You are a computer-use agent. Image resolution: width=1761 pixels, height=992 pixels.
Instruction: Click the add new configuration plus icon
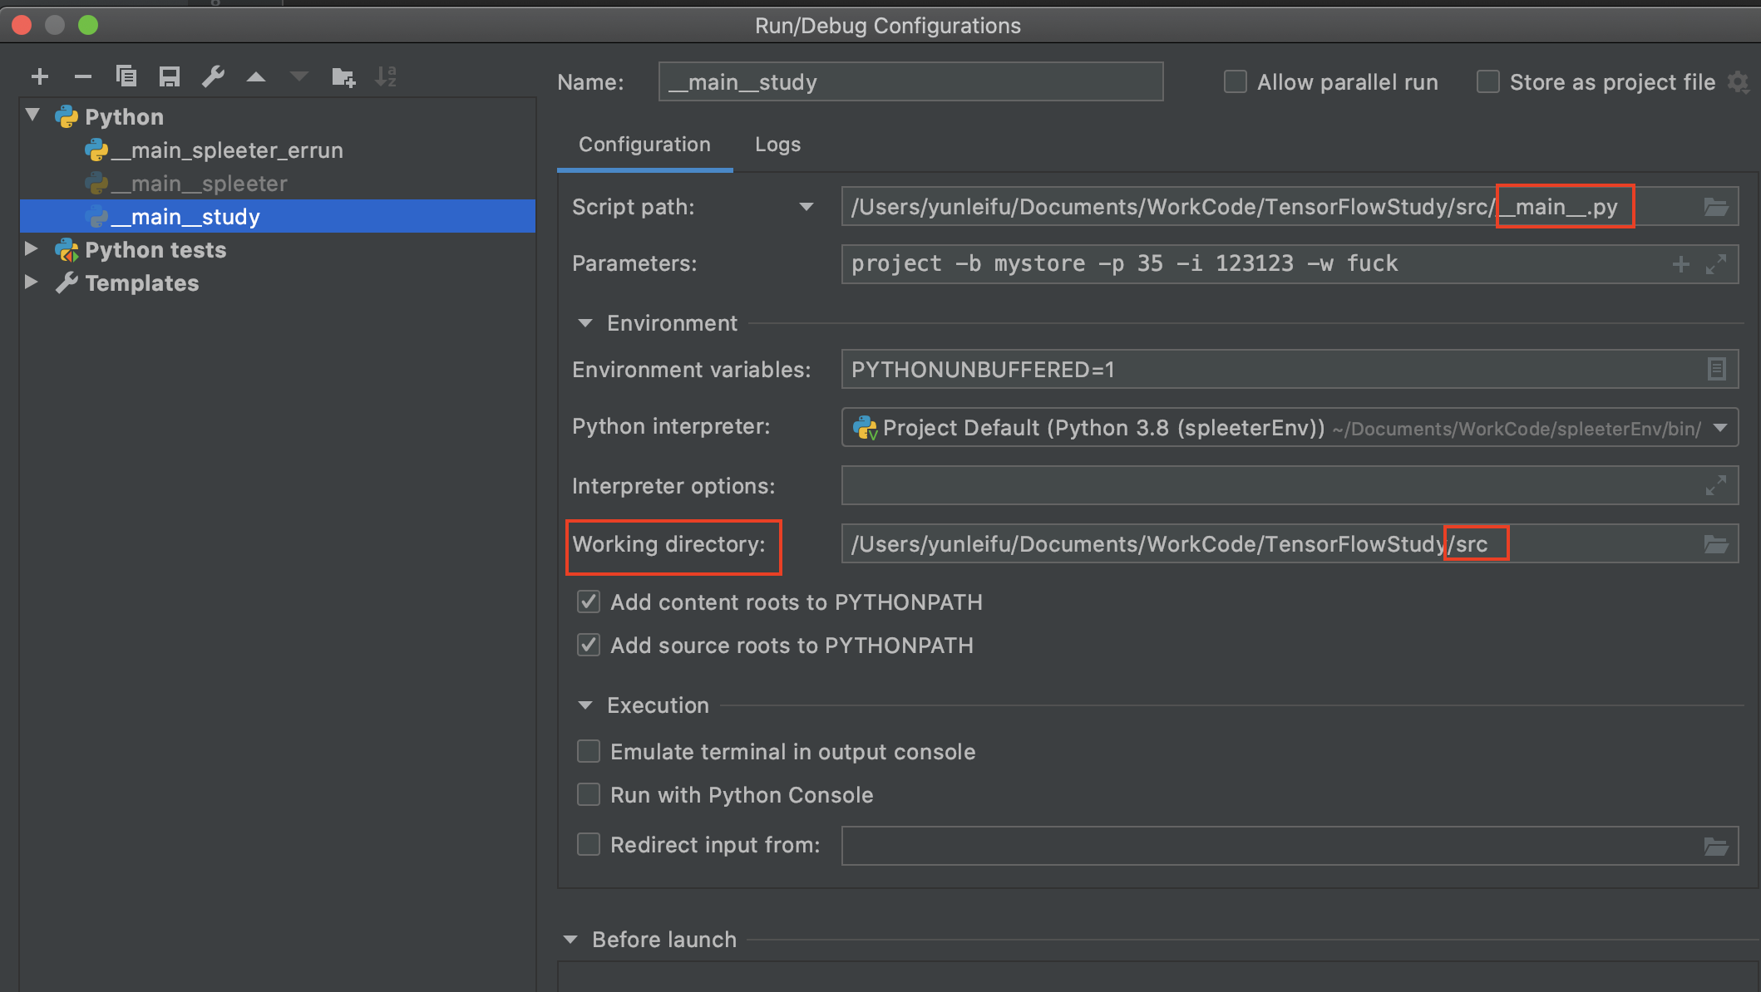pyautogui.click(x=40, y=77)
